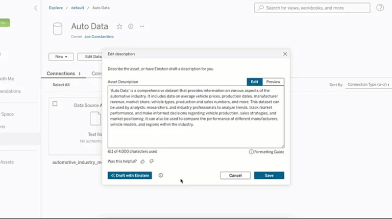Click the Explore breadcrumb link
392x219 pixels.
55,8
